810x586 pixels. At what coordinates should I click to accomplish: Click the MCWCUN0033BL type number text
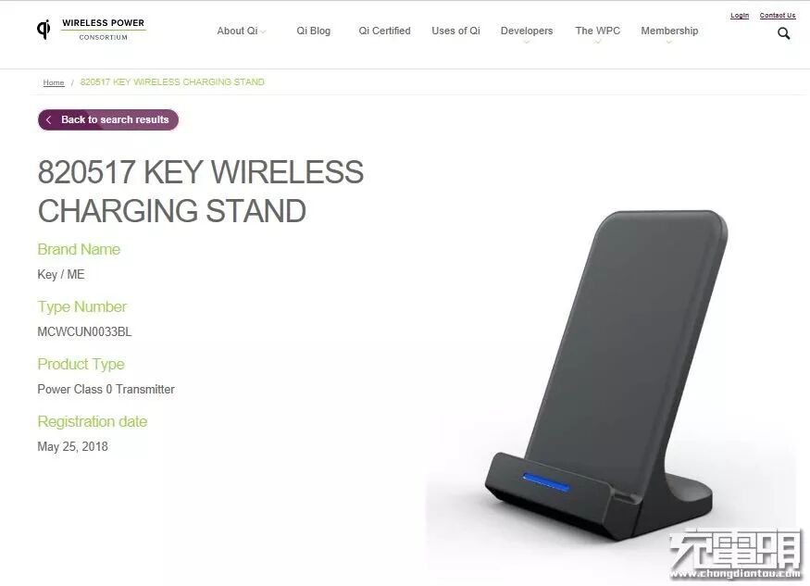pos(84,331)
